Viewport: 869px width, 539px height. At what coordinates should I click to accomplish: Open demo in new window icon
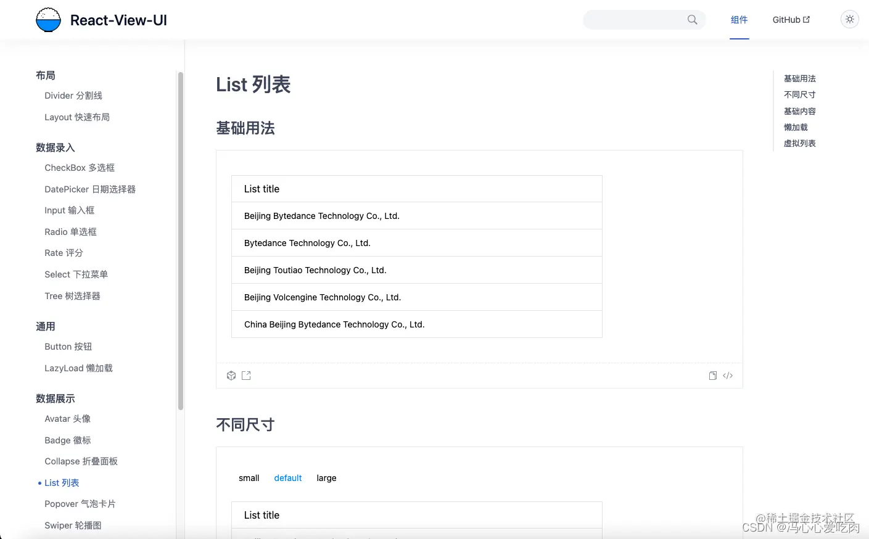pos(246,376)
